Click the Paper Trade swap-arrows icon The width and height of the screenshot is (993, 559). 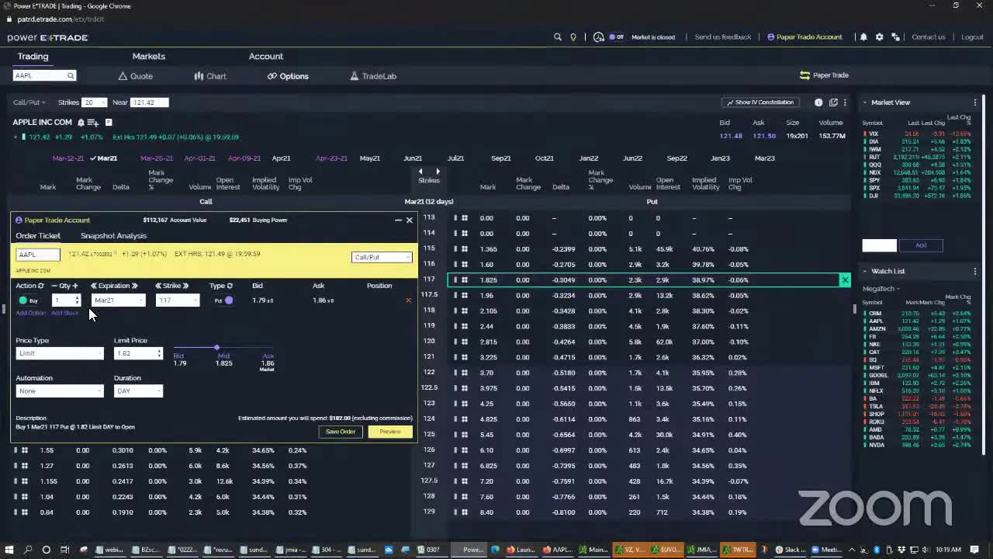point(804,75)
